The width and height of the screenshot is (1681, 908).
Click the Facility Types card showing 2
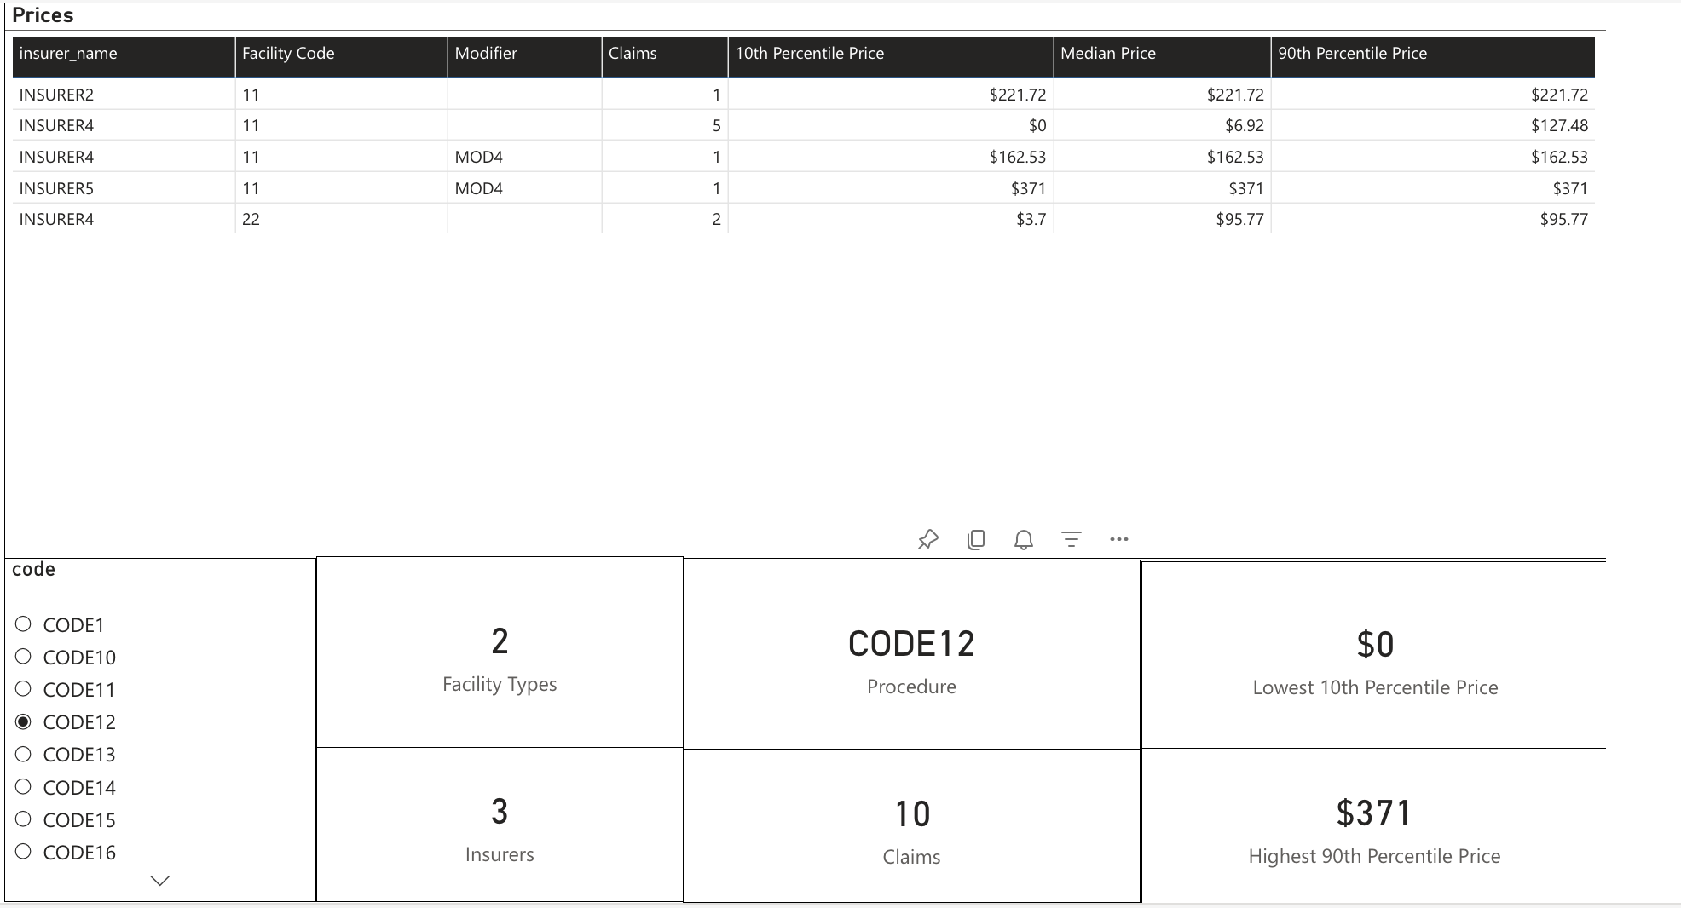coord(500,654)
